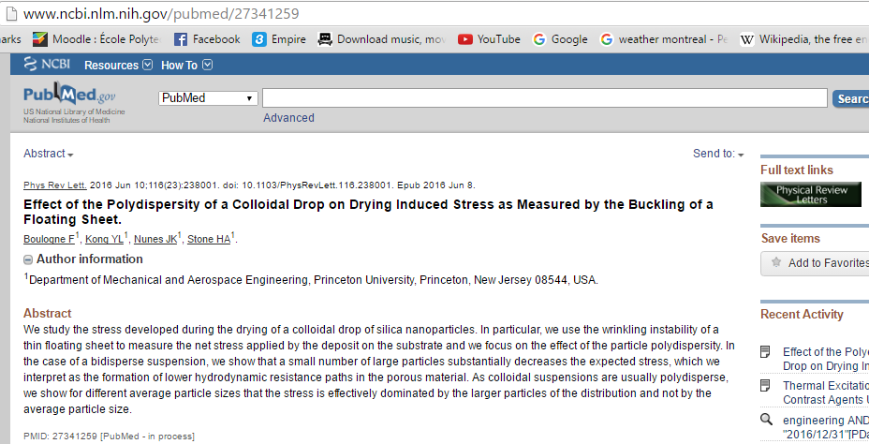Open author link Stone HA
This screenshot has height=444, width=869.
[209, 239]
